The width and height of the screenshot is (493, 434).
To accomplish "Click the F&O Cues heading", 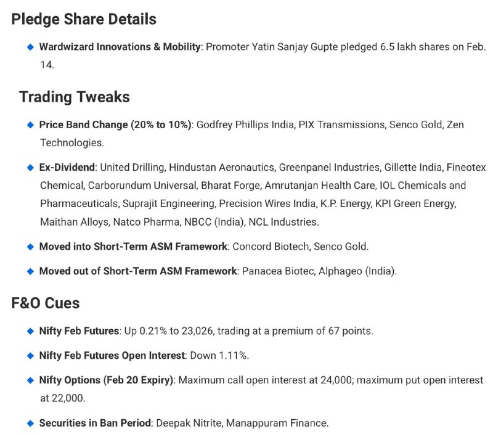I will coord(46,303).
